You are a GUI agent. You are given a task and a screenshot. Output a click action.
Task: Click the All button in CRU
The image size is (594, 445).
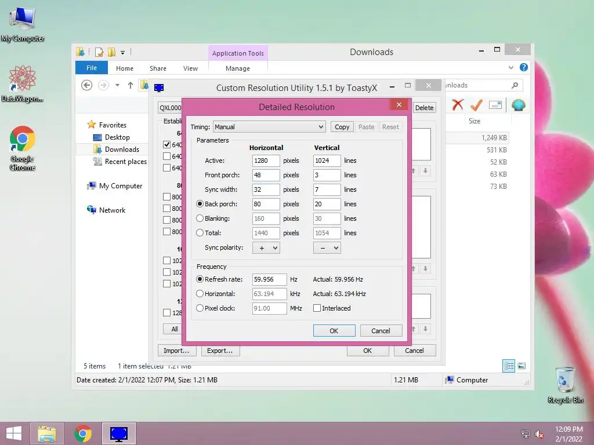174,329
